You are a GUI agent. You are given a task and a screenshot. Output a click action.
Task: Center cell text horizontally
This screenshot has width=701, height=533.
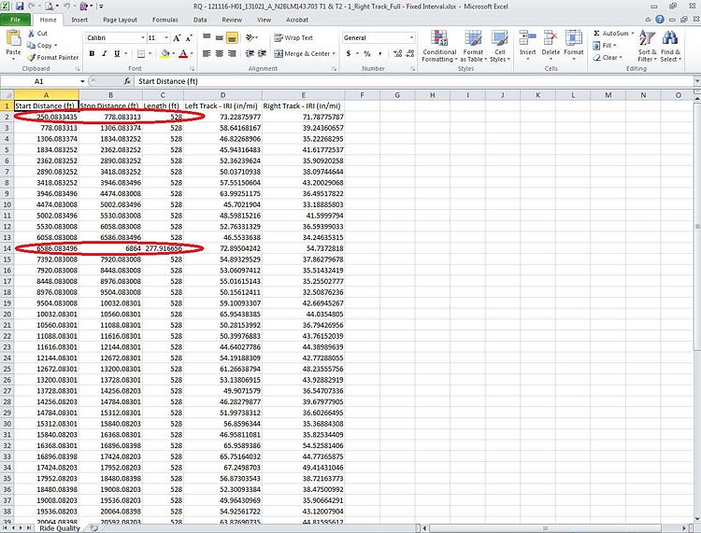pyautogui.click(x=219, y=53)
